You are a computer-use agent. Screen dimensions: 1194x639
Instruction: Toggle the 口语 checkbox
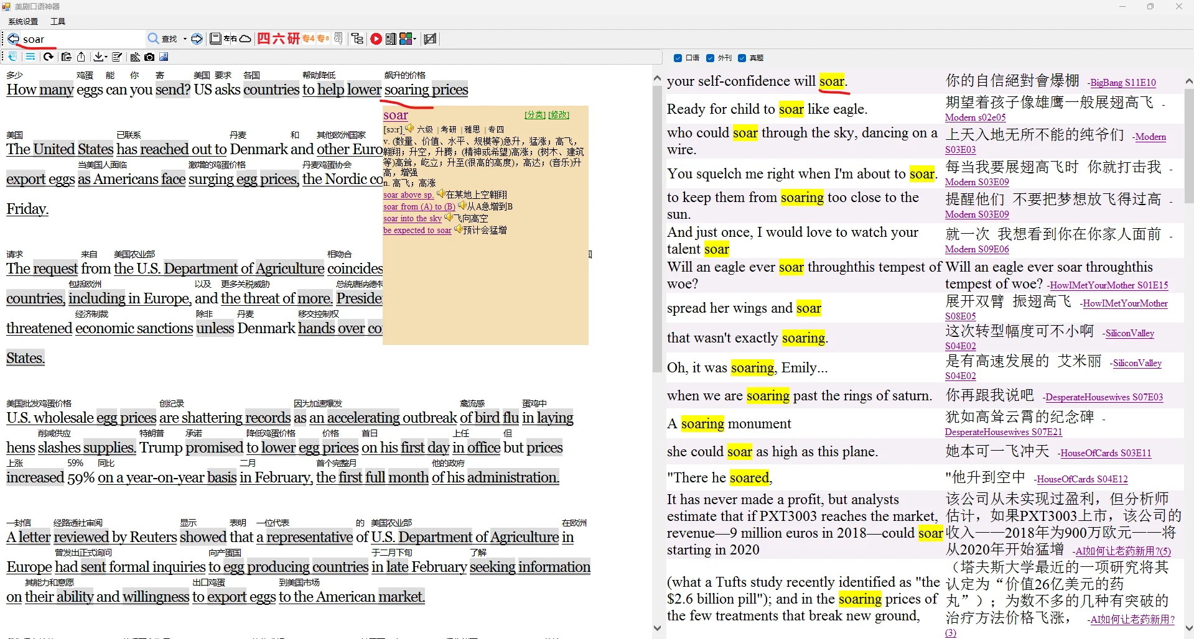678,58
